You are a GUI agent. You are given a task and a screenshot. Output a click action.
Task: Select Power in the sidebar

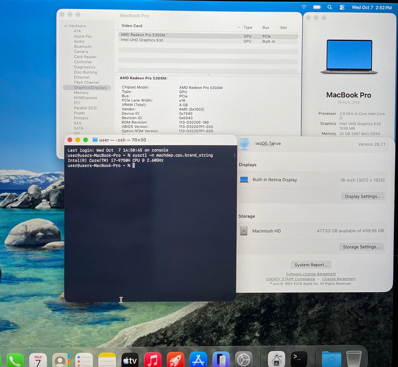click(80, 113)
